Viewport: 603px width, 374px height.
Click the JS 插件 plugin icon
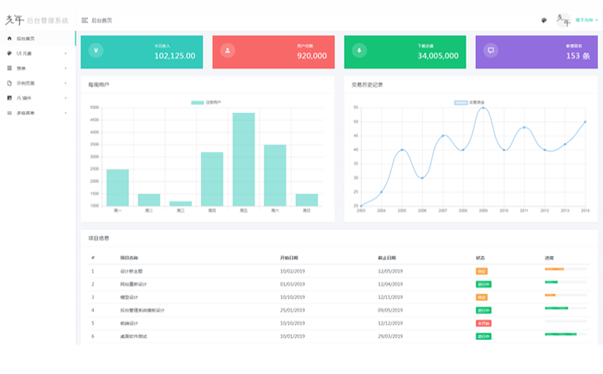pyautogui.click(x=10, y=98)
